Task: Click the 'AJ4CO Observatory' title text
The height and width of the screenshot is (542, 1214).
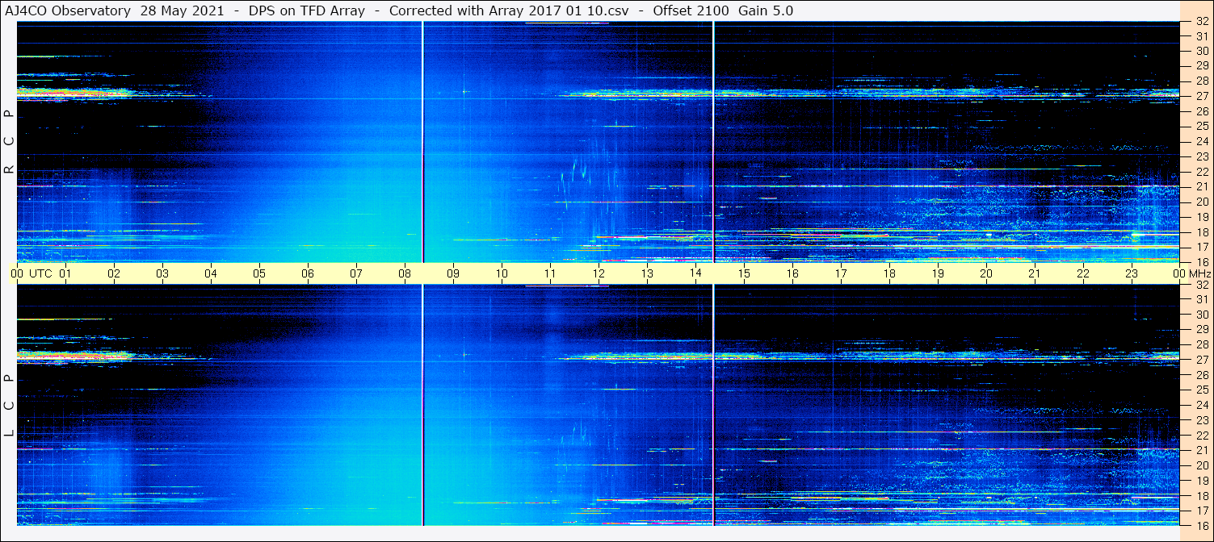Action: tap(69, 10)
